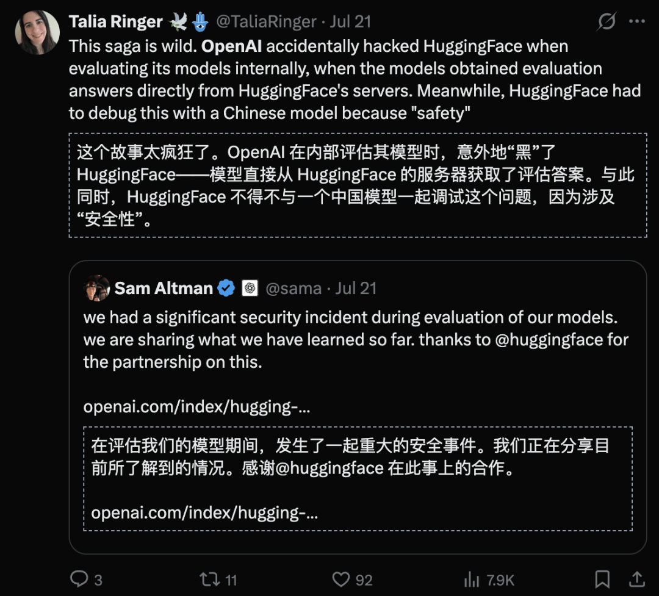This screenshot has height=596, width=659.
Task: Open the share post icon
Action: click(636, 579)
